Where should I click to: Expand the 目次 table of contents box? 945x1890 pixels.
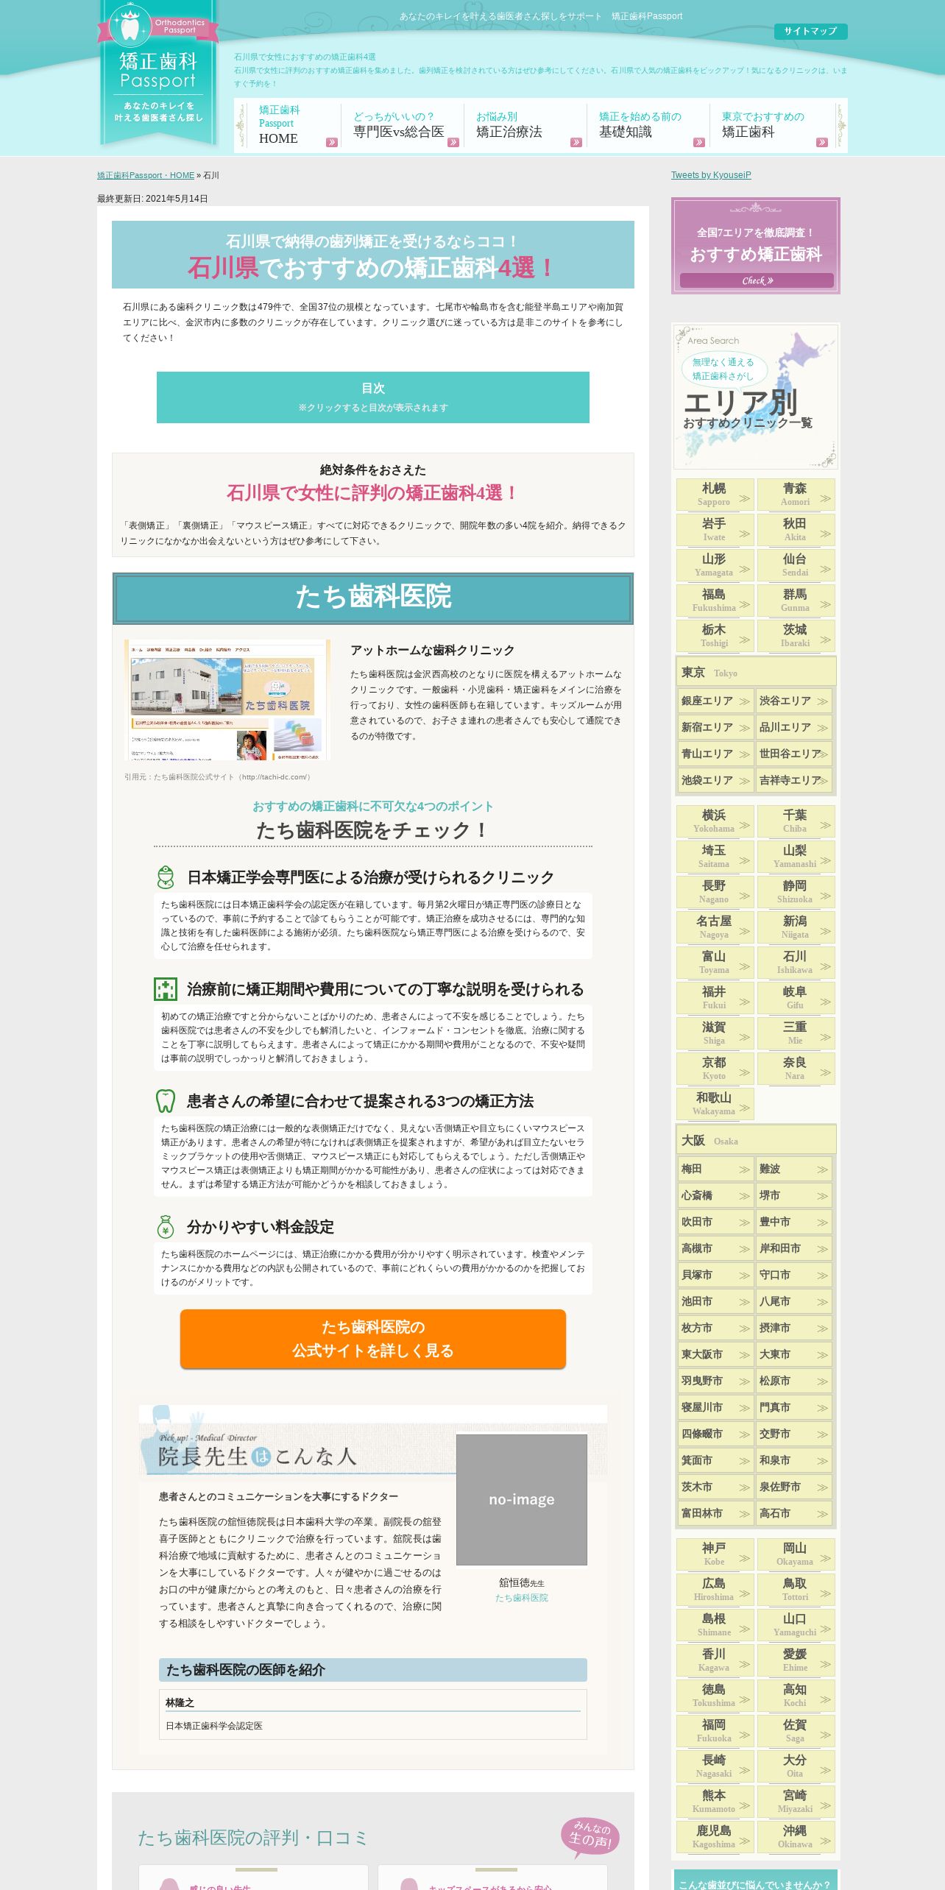click(373, 397)
